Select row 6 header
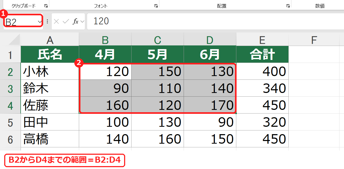 (10, 139)
